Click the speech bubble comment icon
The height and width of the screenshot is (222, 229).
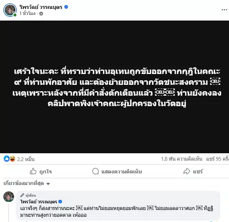95,172
